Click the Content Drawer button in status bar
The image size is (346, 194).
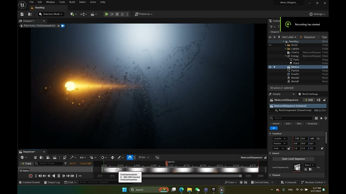(x=29, y=182)
